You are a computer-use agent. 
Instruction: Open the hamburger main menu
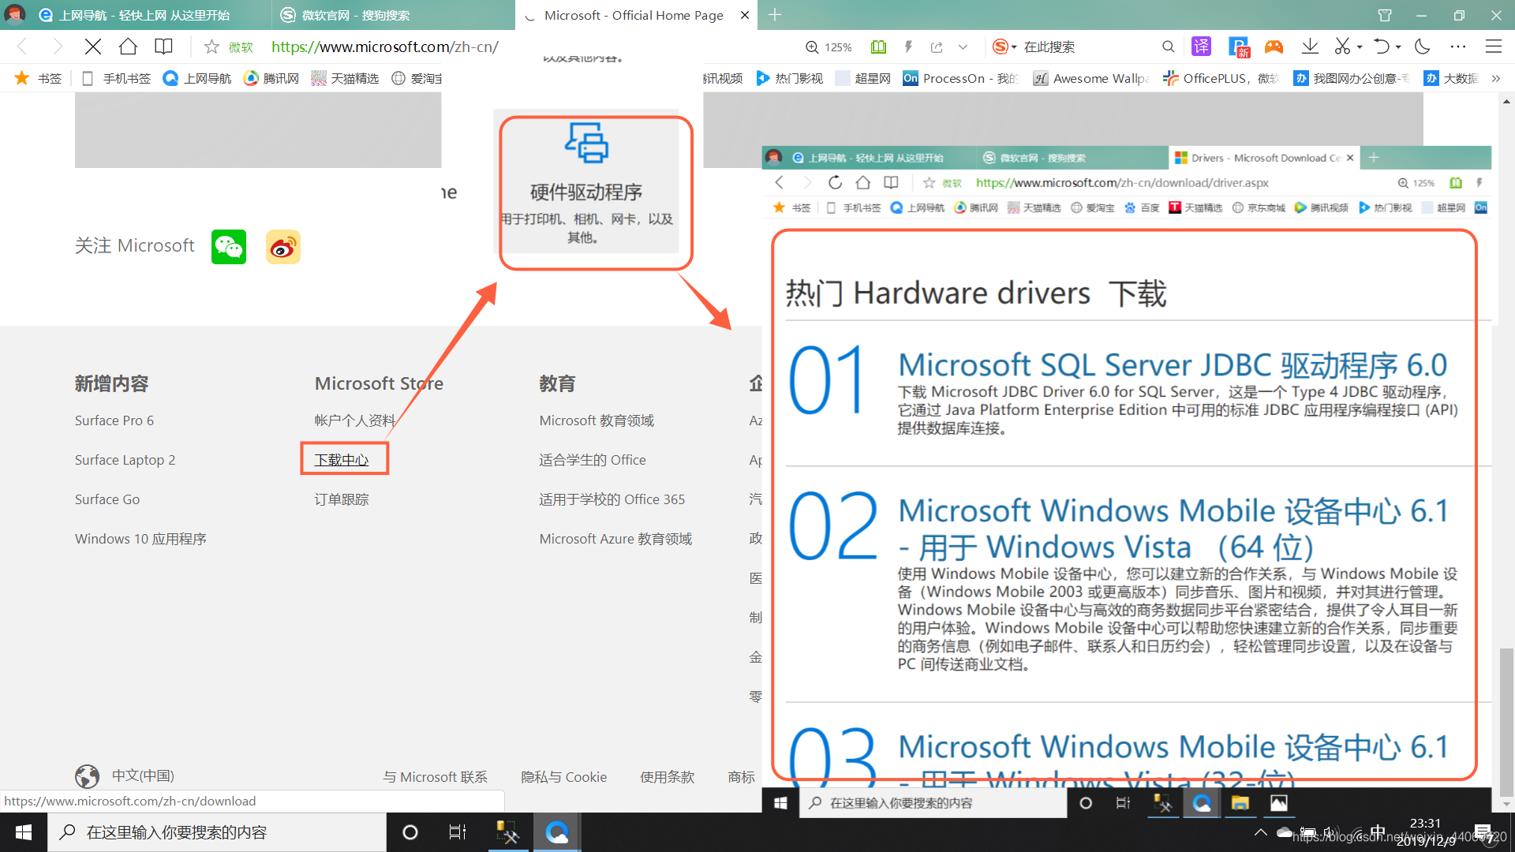tap(1494, 47)
